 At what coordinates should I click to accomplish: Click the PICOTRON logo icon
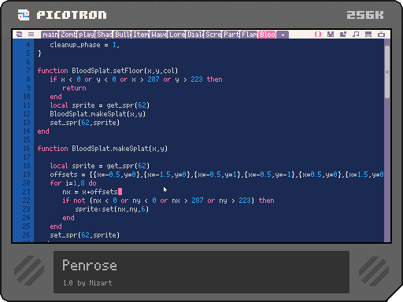coord(24,15)
